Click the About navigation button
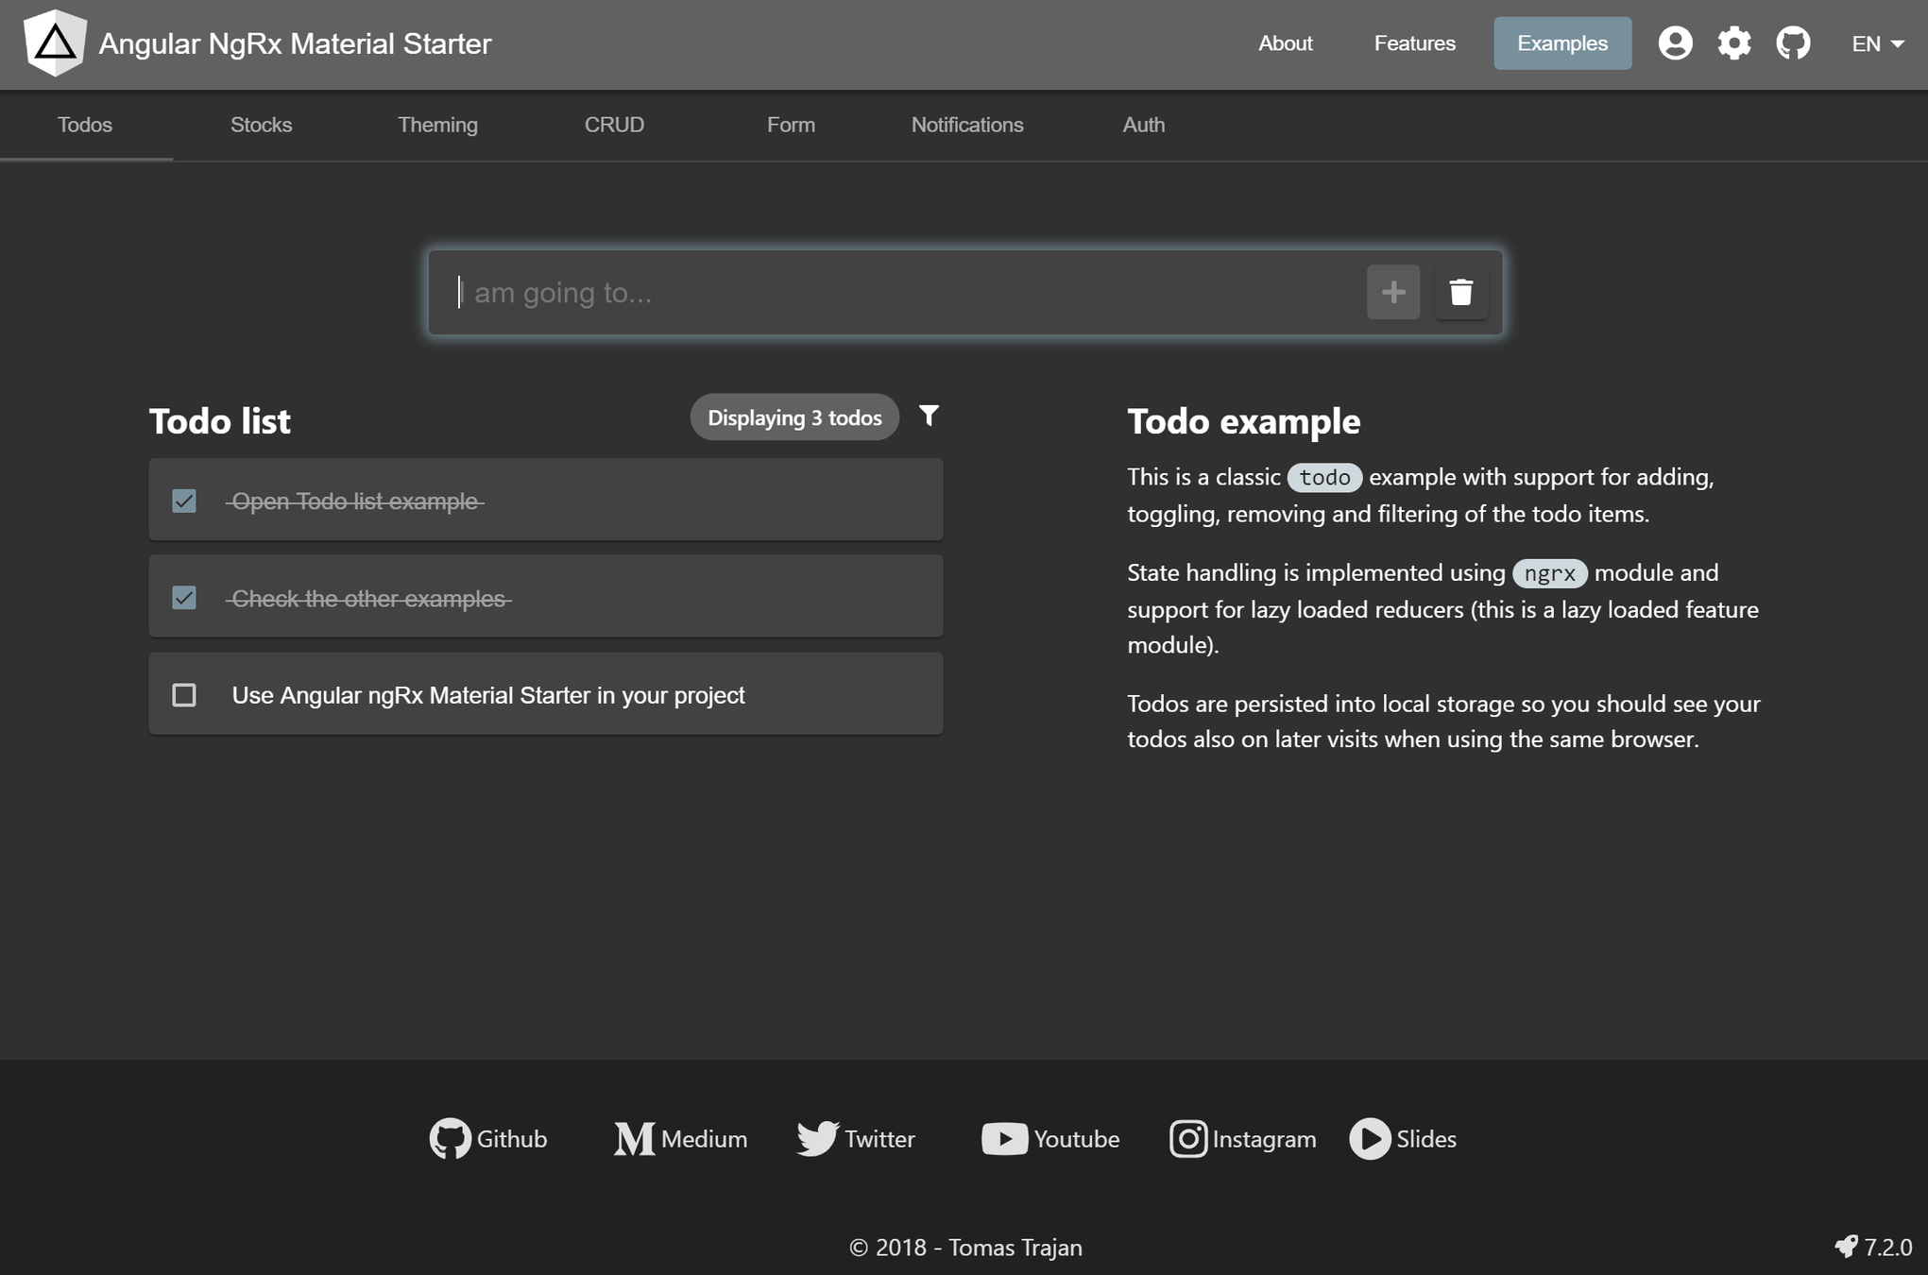Viewport: 1928px width, 1275px height. point(1285,43)
